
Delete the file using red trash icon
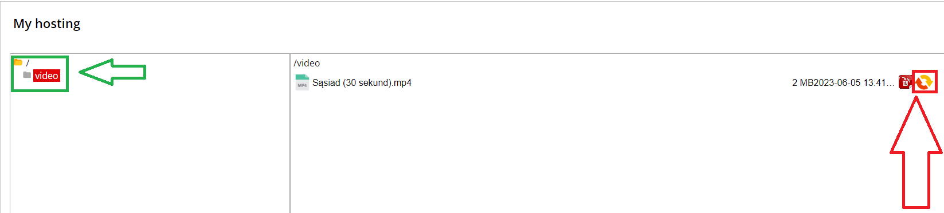905,82
